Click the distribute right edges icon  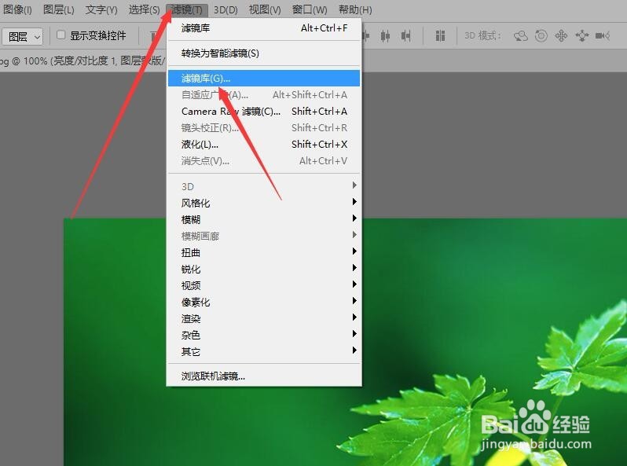pyautogui.click(x=406, y=36)
